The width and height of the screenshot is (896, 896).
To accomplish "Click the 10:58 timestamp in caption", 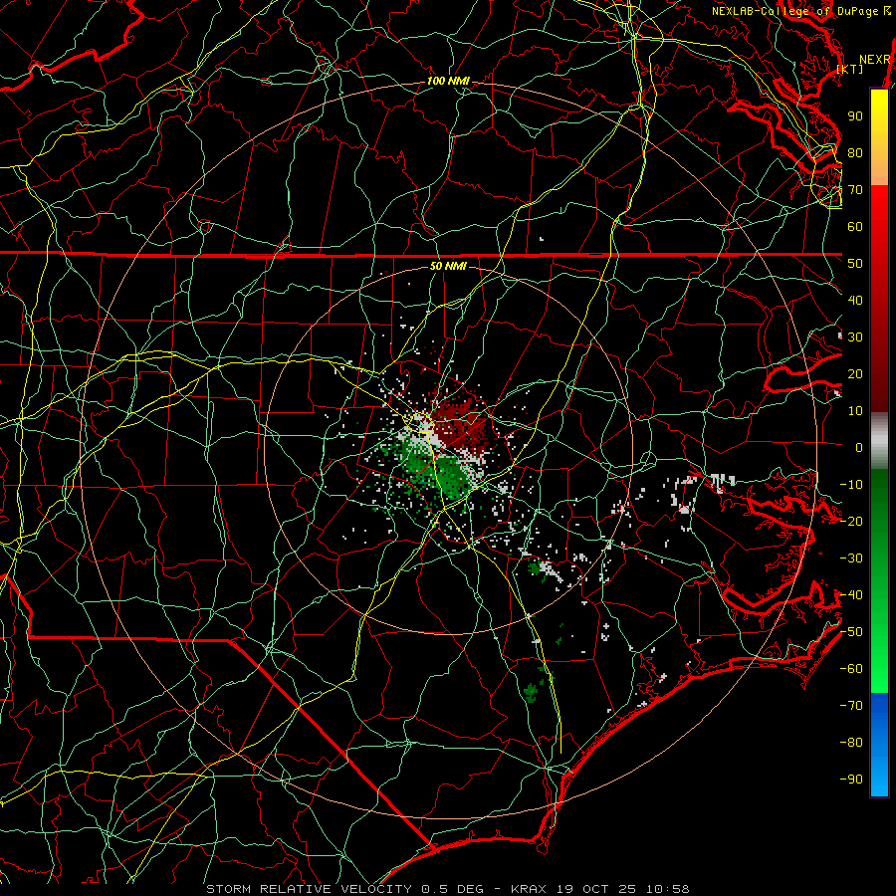I will click(x=668, y=889).
